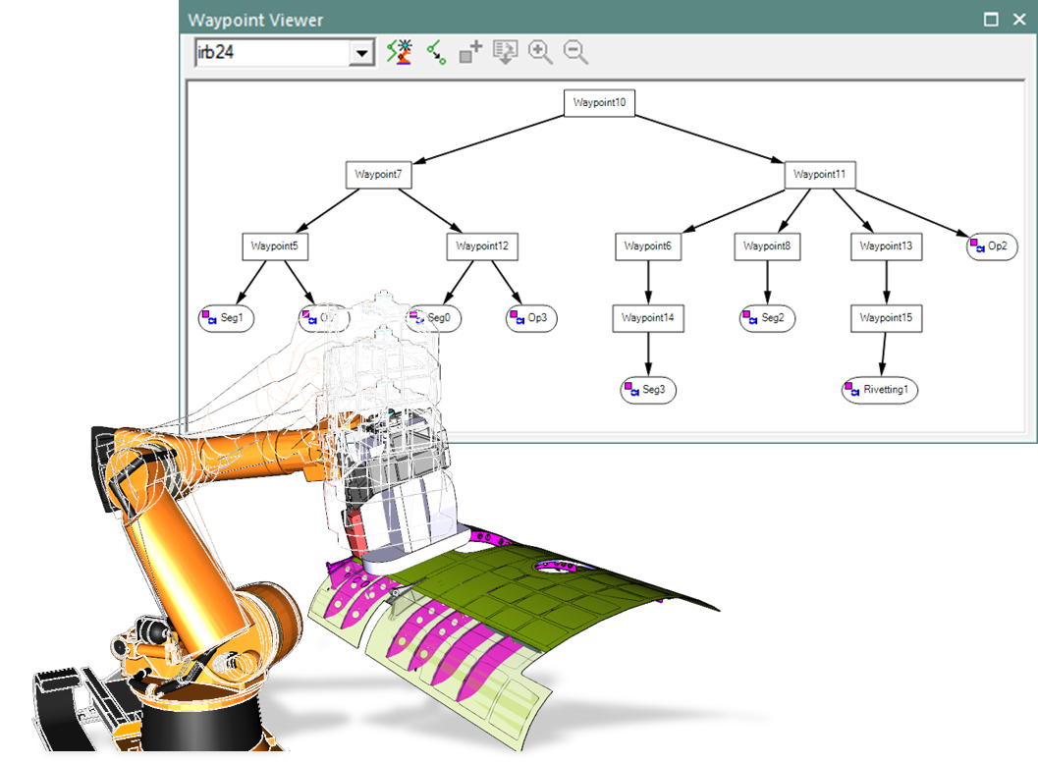
Task: Click the operation icon inside Op3
Action: coord(517,317)
